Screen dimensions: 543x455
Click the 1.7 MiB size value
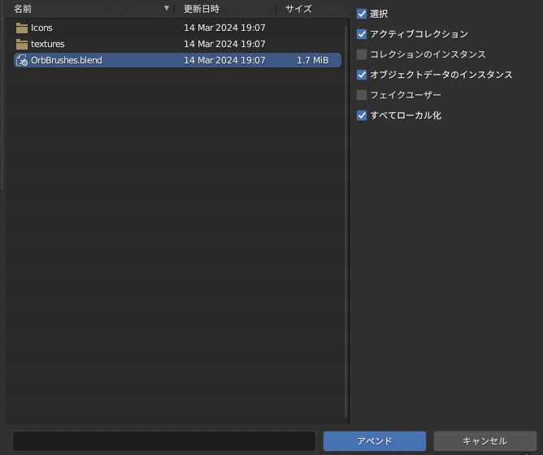click(313, 60)
